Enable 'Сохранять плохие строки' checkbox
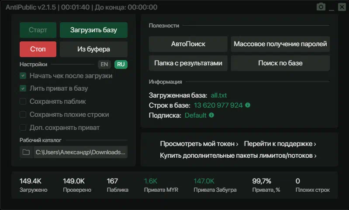 tap(23, 115)
